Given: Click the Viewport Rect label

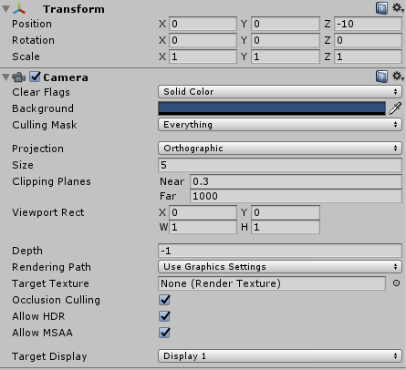Looking at the screenshot, I should pos(48,212).
